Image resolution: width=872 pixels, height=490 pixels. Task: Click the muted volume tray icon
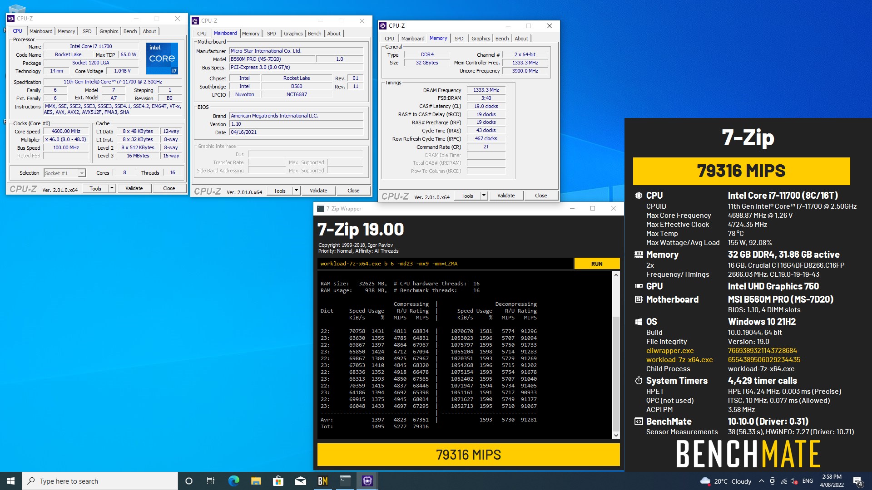coord(794,481)
